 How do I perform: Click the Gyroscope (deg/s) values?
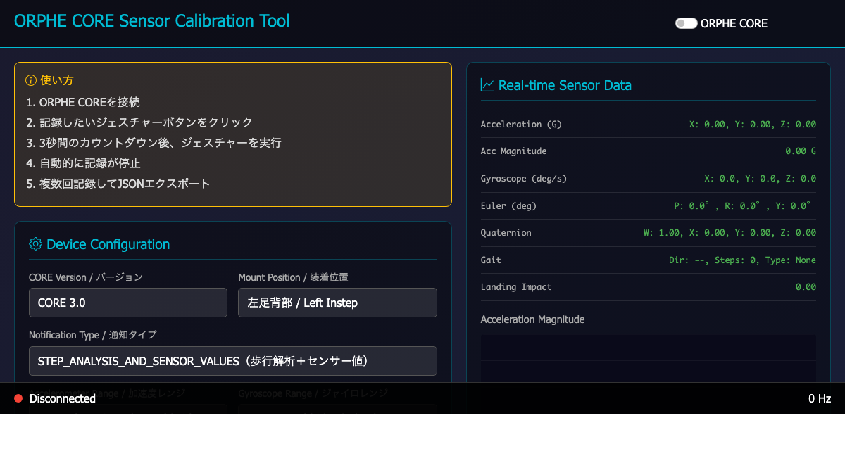pyautogui.click(x=760, y=179)
